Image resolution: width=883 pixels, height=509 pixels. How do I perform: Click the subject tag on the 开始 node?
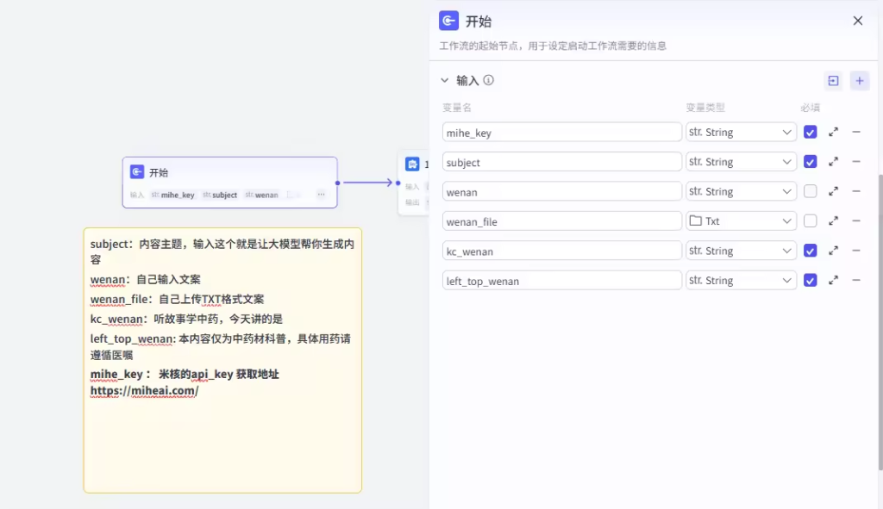[x=220, y=195]
